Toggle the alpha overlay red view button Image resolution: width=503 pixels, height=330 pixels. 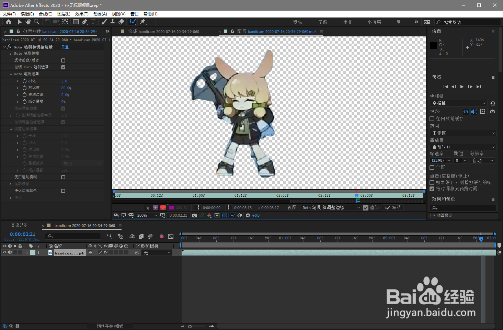pyautogui.click(x=163, y=207)
